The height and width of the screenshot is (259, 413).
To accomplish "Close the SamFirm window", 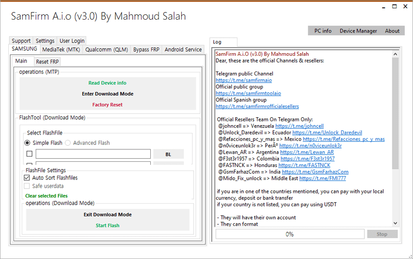I will point(405,7).
